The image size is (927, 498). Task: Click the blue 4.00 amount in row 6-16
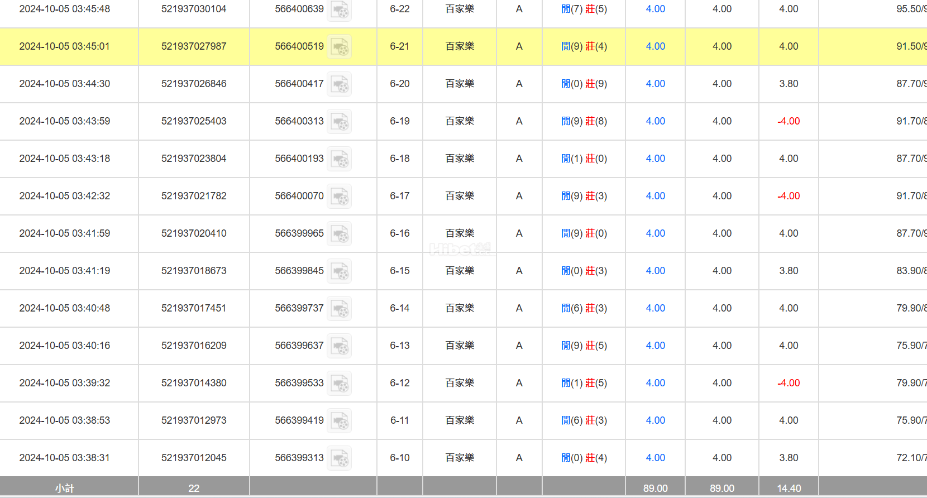655,233
